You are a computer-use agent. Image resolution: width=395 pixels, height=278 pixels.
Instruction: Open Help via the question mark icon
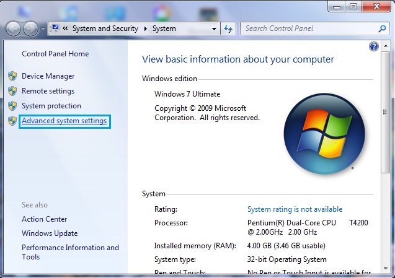point(373,46)
